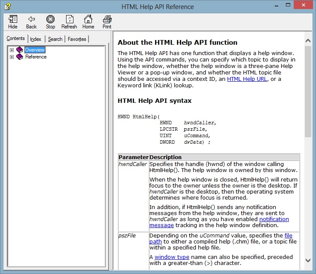Click the scroll up arrow
The height and width of the screenshot is (274, 316).
tap(308, 41)
